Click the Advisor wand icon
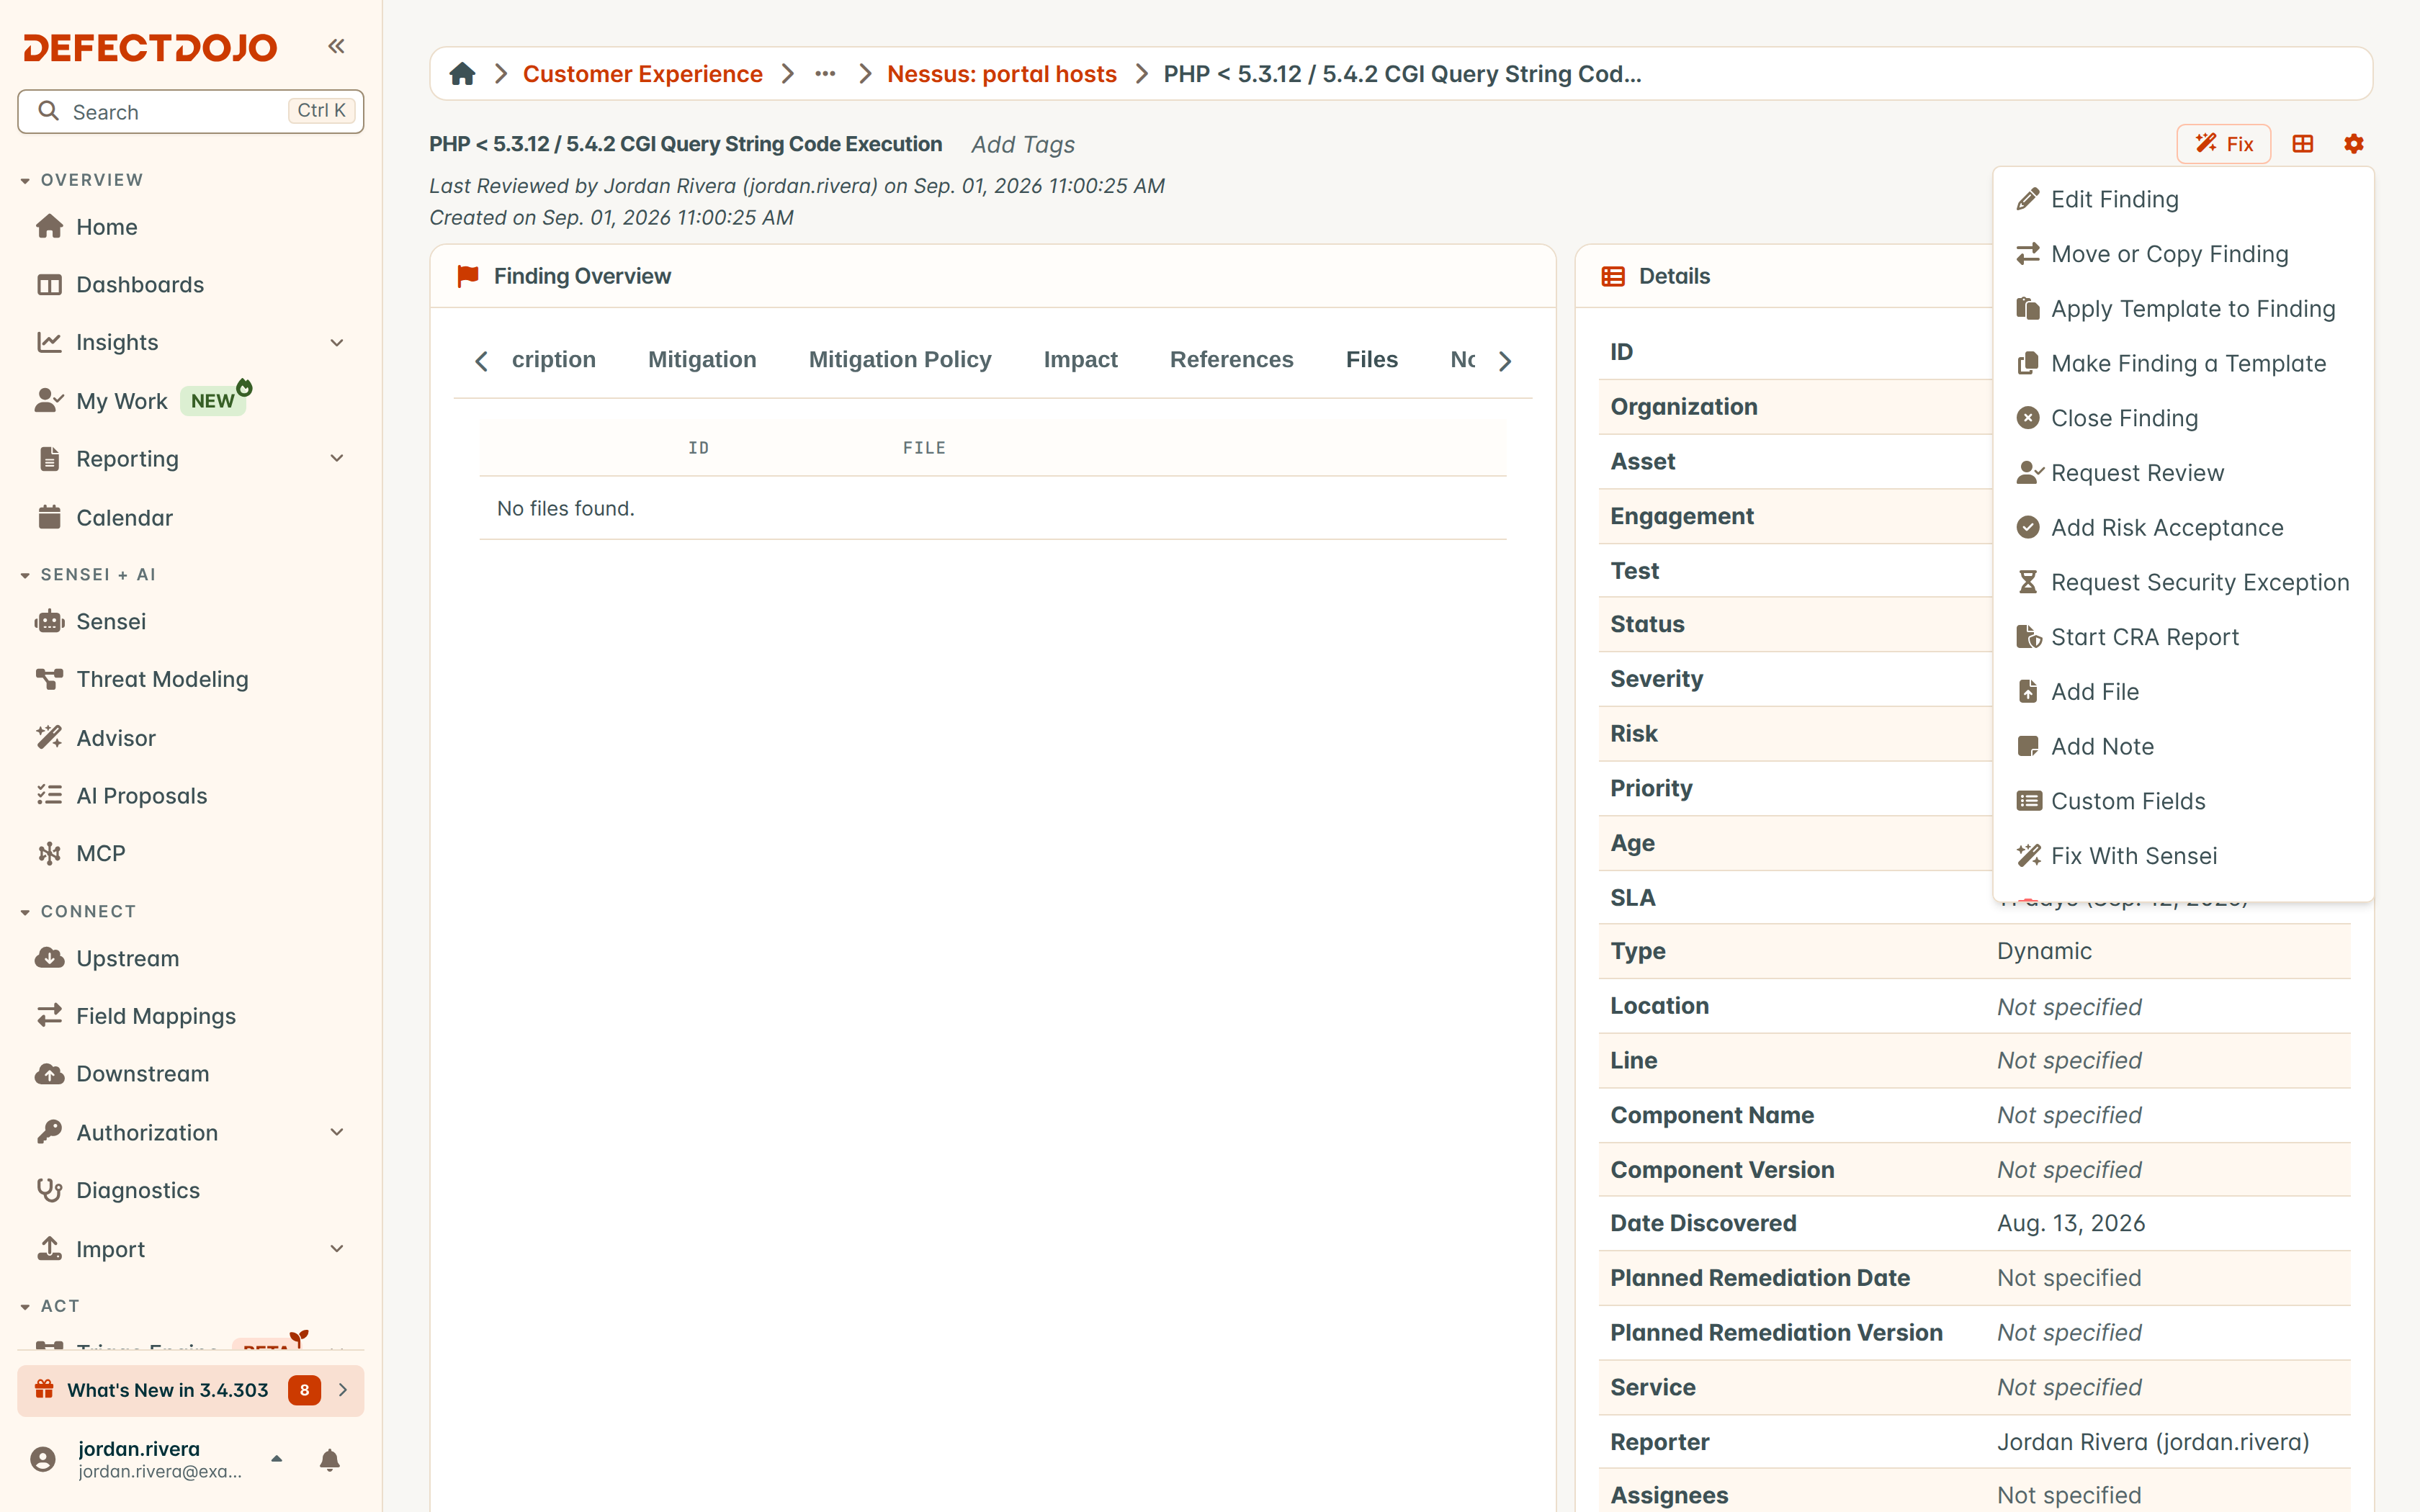Image resolution: width=2420 pixels, height=1512 pixels. click(49, 738)
